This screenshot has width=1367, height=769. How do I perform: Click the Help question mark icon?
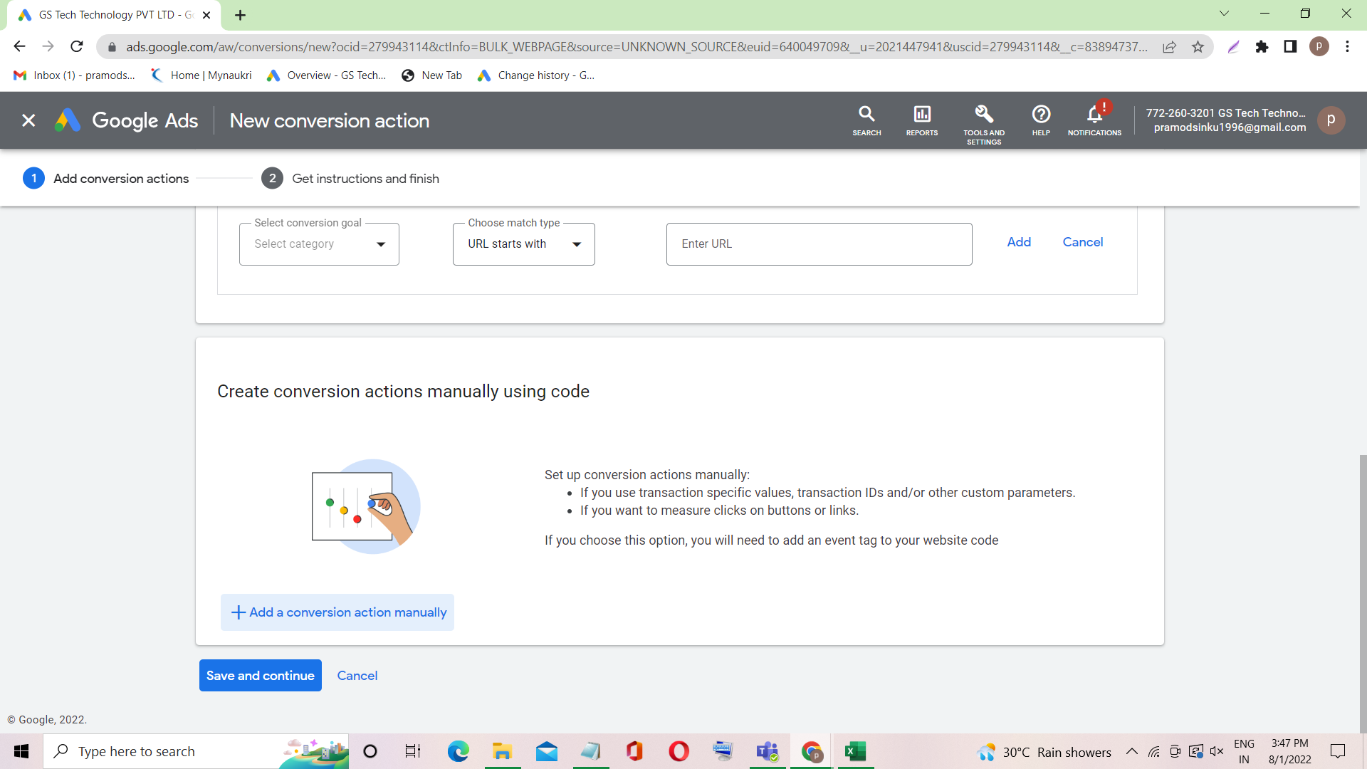[1041, 120]
